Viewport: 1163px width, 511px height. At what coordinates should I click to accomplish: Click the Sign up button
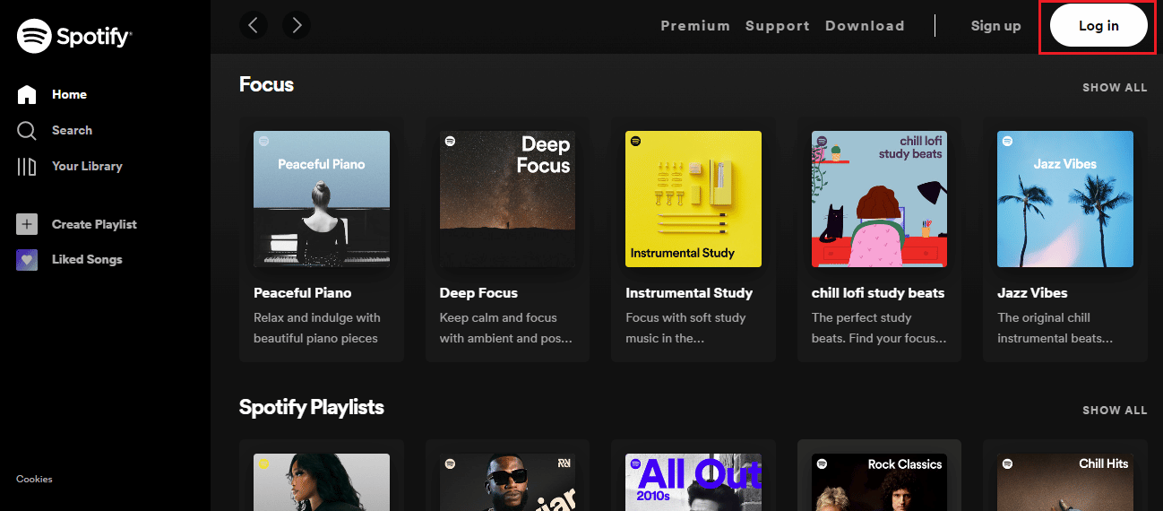[995, 26]
